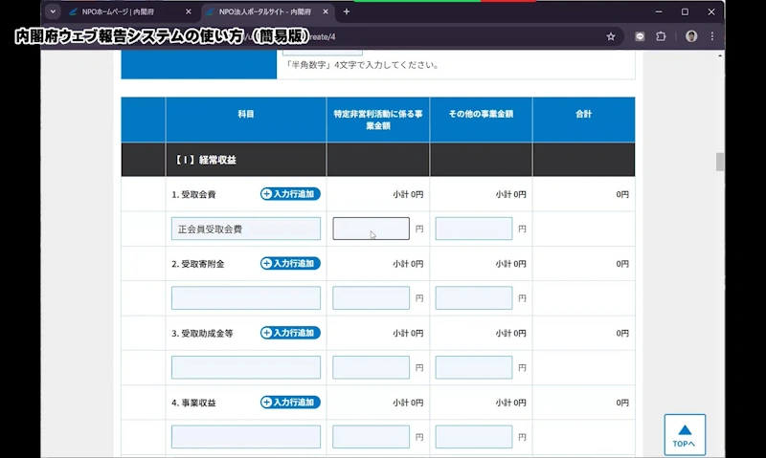Viewport: 766px width, 458px height.
Task: Open a new browser tab
Action: (347, 11)
